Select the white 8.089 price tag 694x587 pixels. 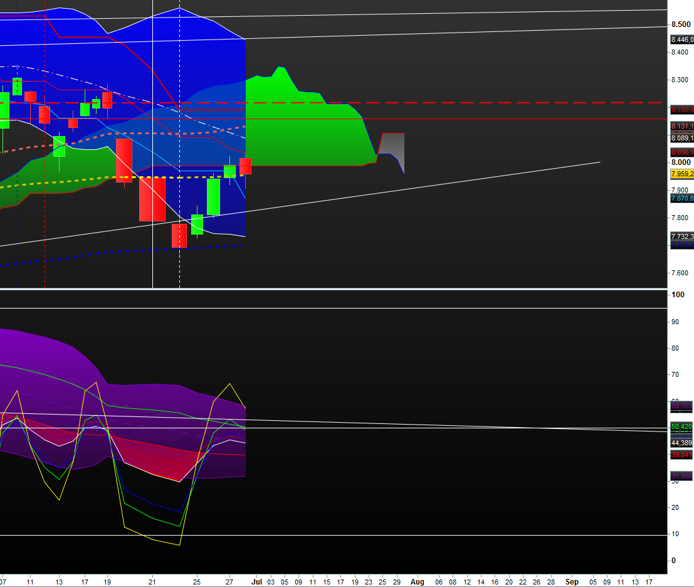click(x=682, y=138)
